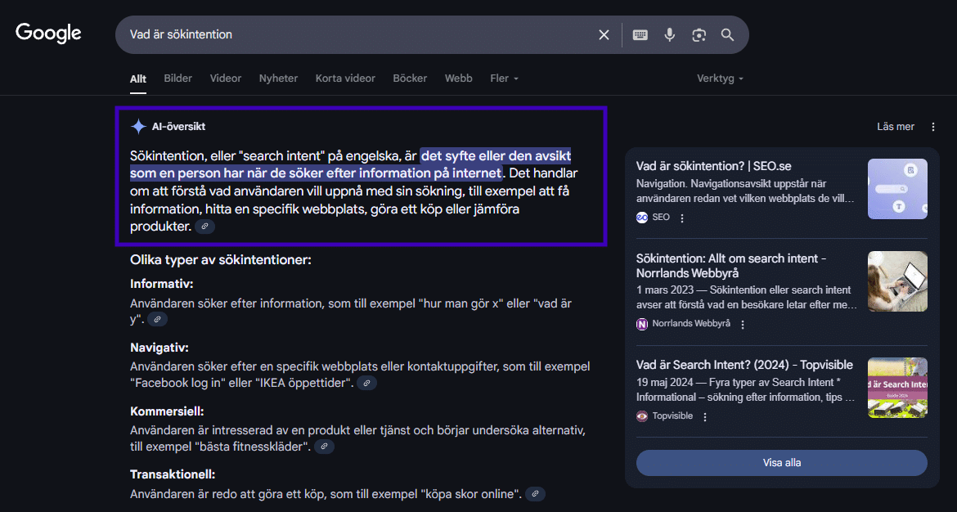
Task: Start voice search with microphone icon
Action: (x=670, y=35)
